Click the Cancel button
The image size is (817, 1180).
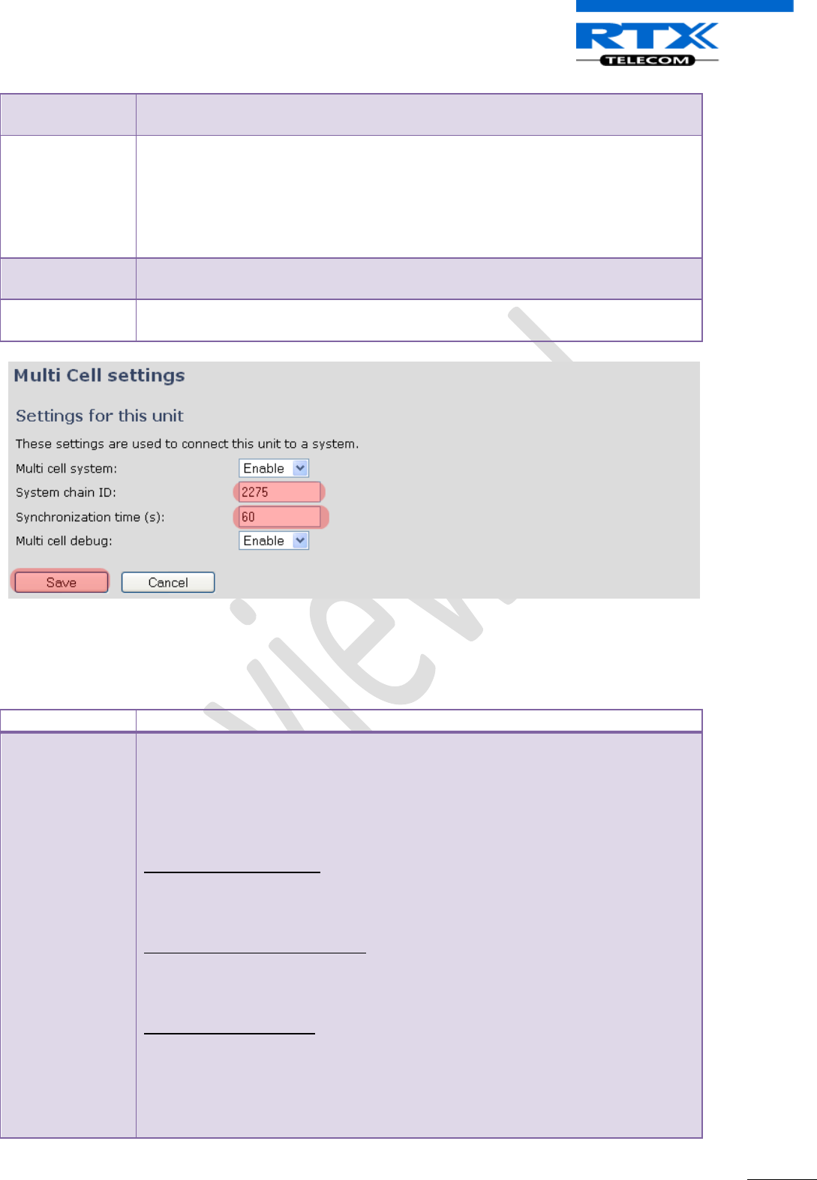(x=168, y=582)
